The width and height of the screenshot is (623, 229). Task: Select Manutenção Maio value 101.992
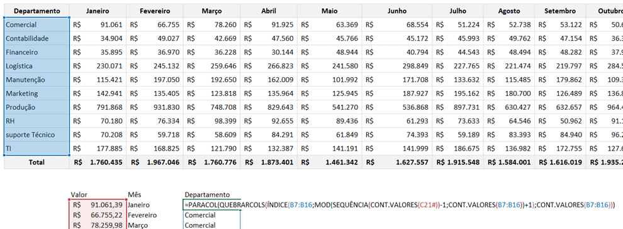pos(329,80)
